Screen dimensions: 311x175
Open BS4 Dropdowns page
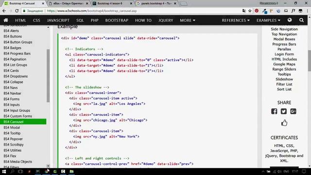click(16, 76)
